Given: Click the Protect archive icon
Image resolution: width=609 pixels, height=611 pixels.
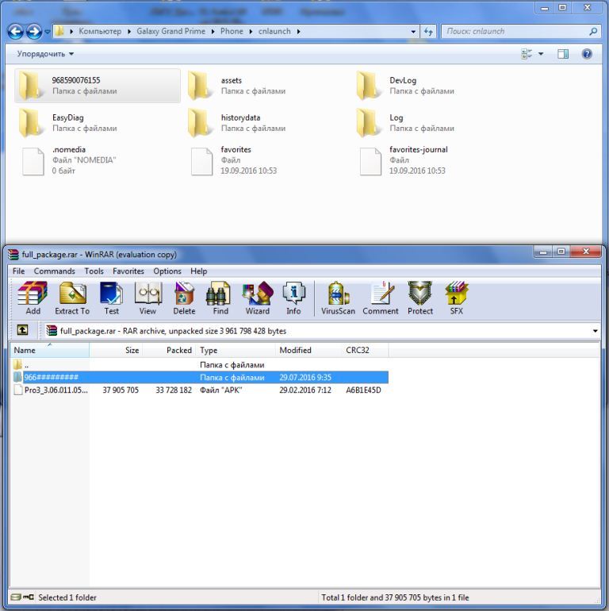Looking at the screenshot, I should point(420,298).
